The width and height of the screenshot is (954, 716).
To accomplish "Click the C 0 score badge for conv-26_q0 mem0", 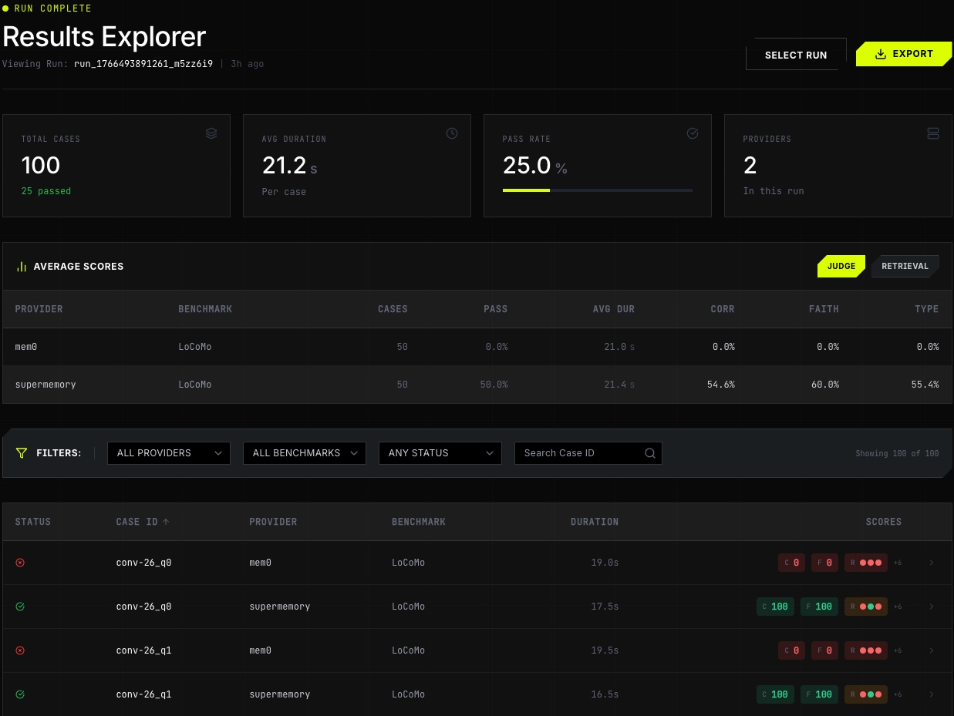I will tap(792, 563).
